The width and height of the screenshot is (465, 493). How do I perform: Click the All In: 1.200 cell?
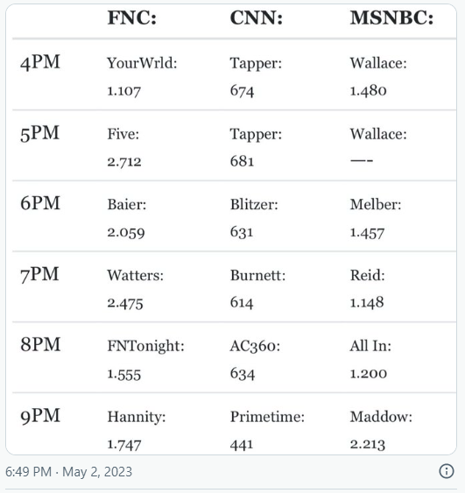[370, 360]
